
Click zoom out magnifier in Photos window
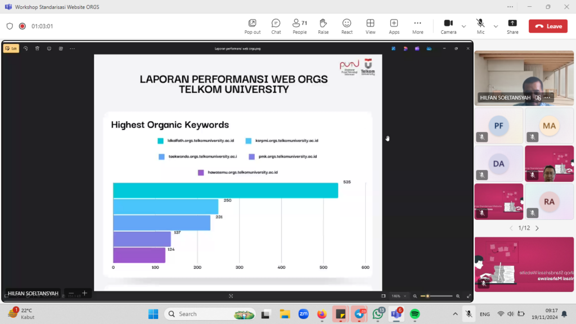click(415, 296)
